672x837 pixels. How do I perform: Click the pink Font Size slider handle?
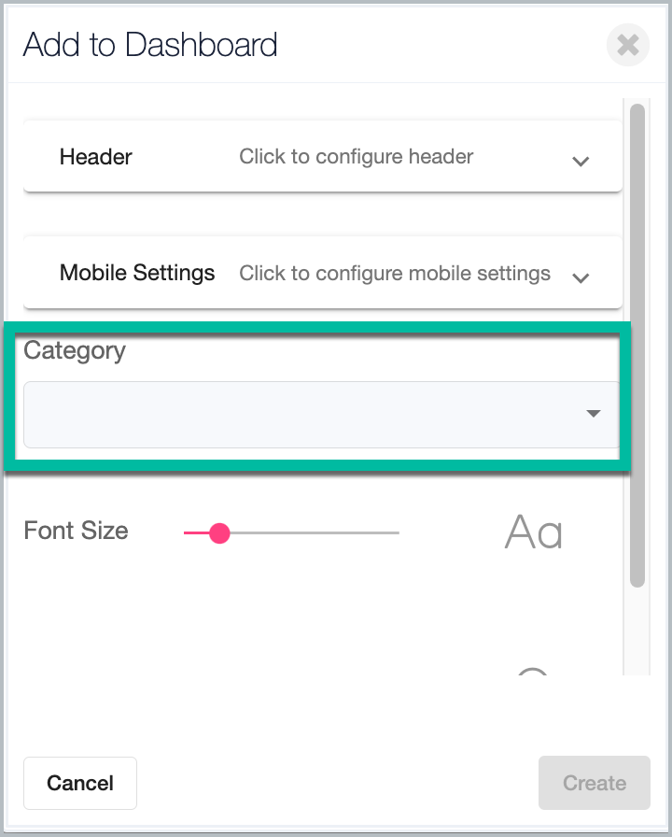pyautogui.click(x=219, y=532)
